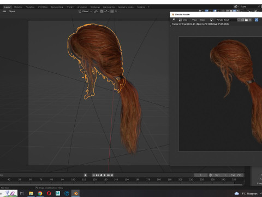This screenshot has width=262, height=197.
Task: Toggle the preview range clock icon
Action: [211, 175]
